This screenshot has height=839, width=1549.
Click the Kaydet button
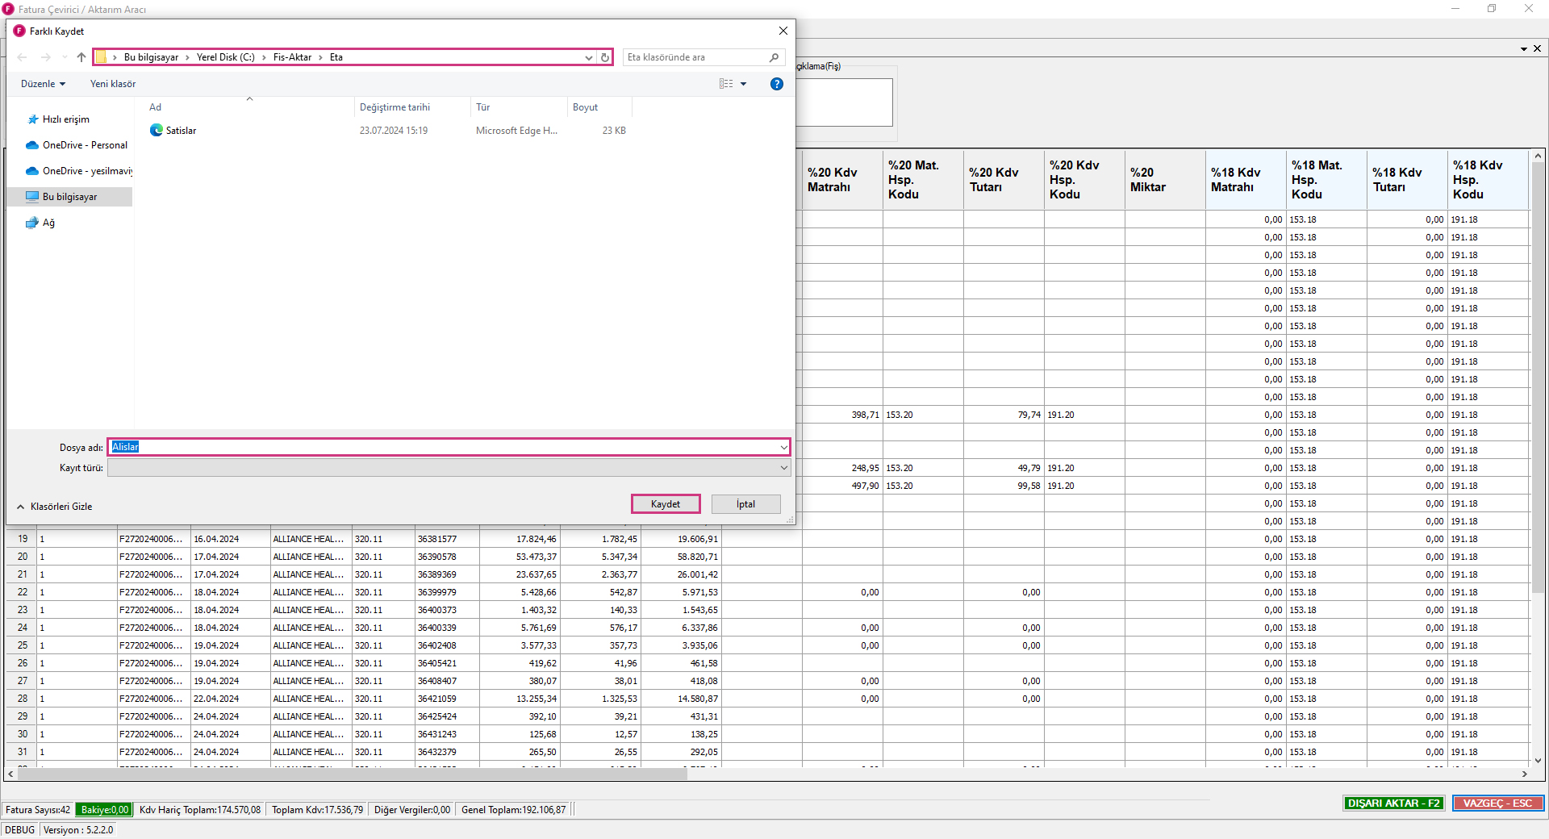[x=665, y=504]
